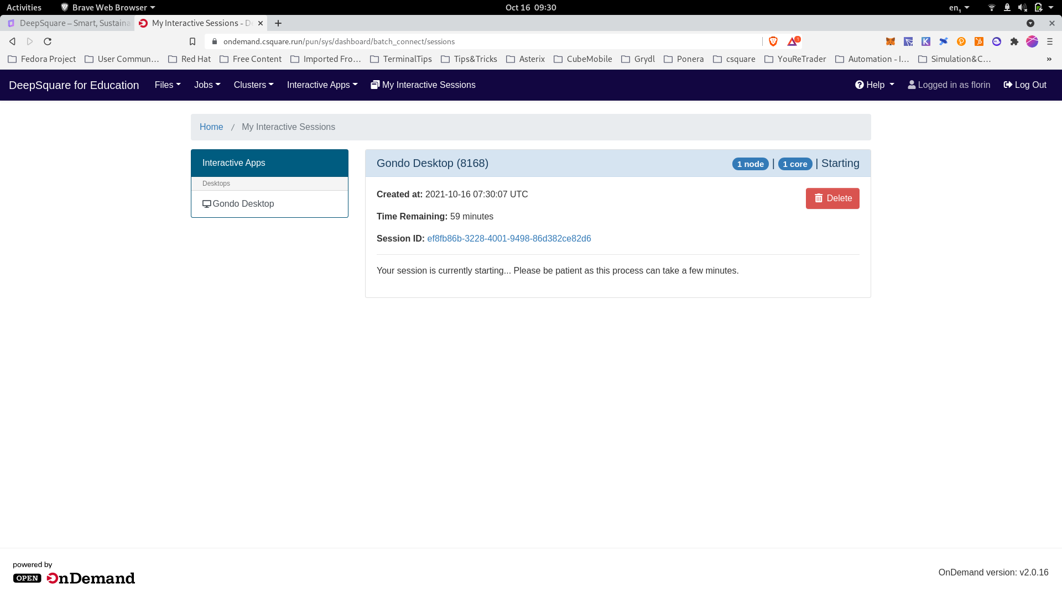
Task: Open the Jobs dropdown
Action: (x=207, y=85)
